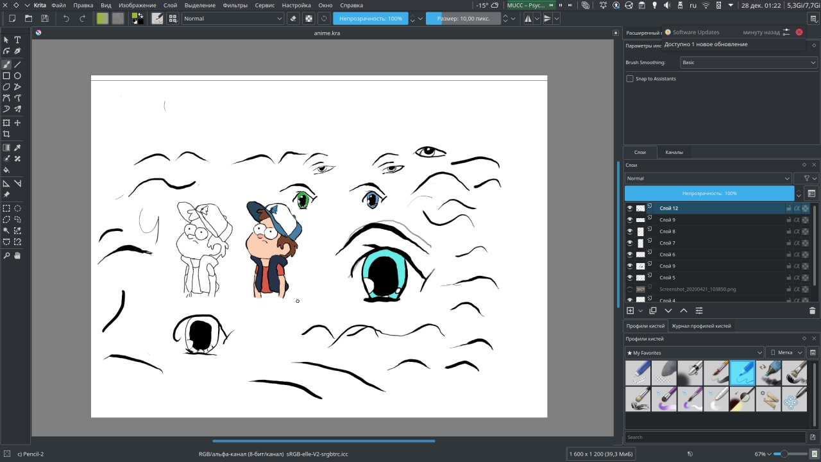The image size is (821, 462).
Task: Click the Undo arrow in toolbar
Action: point(65,19)
